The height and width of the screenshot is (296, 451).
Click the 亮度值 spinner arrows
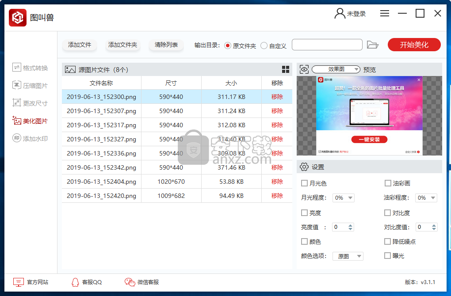350,227
